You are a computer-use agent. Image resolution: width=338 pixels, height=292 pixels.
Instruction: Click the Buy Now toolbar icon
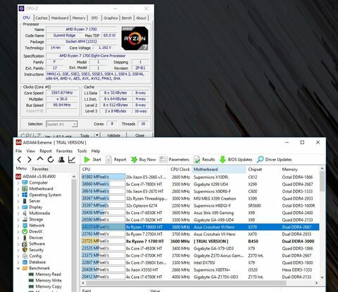coord(134,160)
